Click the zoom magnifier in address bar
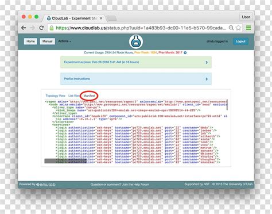Viewport: 272px width, 214px height. click(231, 28)
